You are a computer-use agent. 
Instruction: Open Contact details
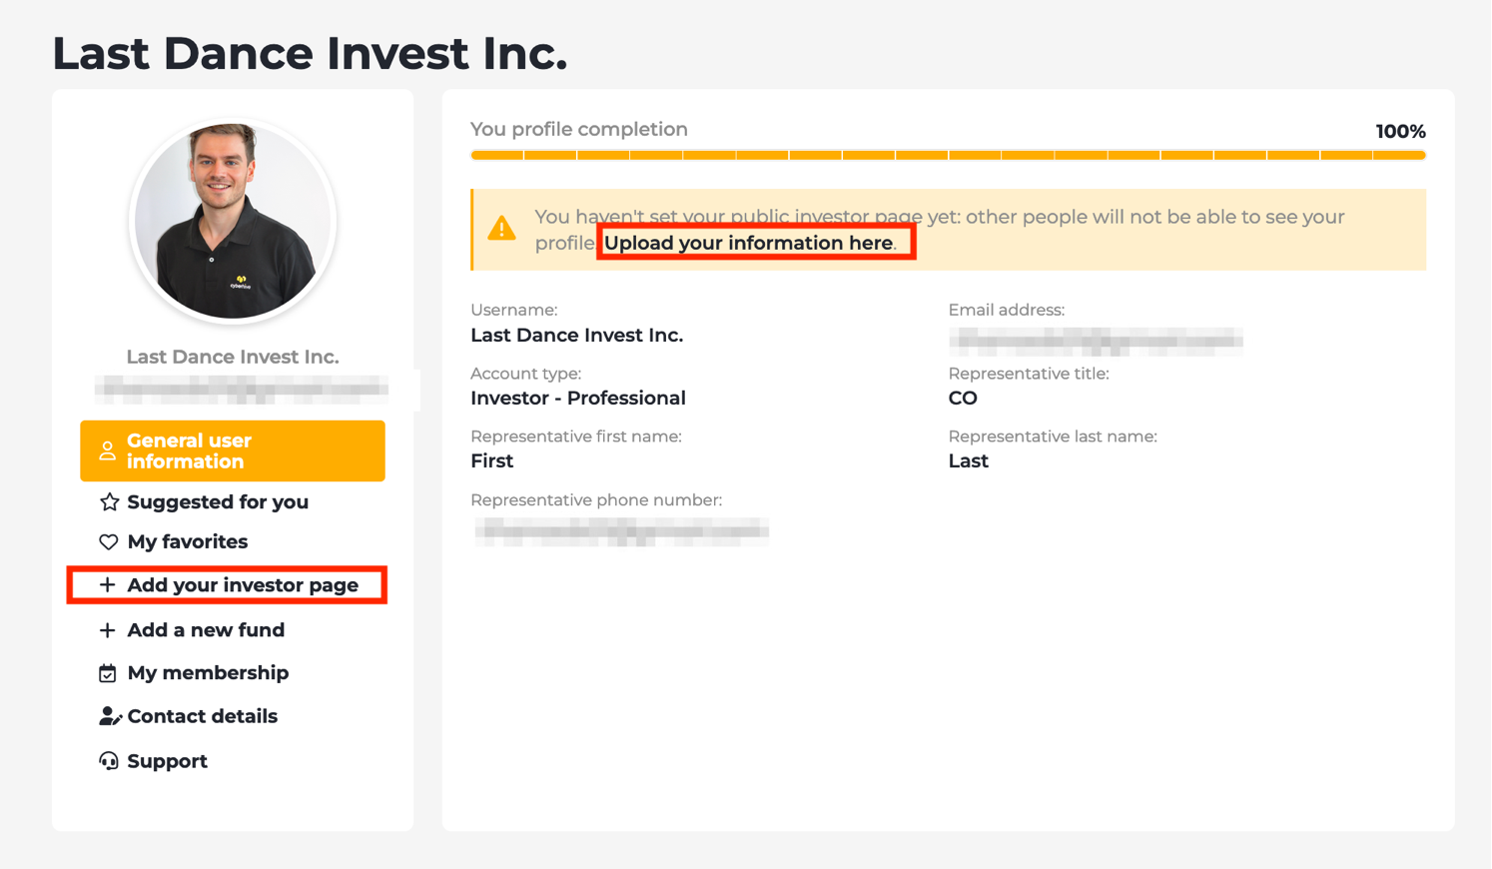pyautogui.click(x=202, y=715)
